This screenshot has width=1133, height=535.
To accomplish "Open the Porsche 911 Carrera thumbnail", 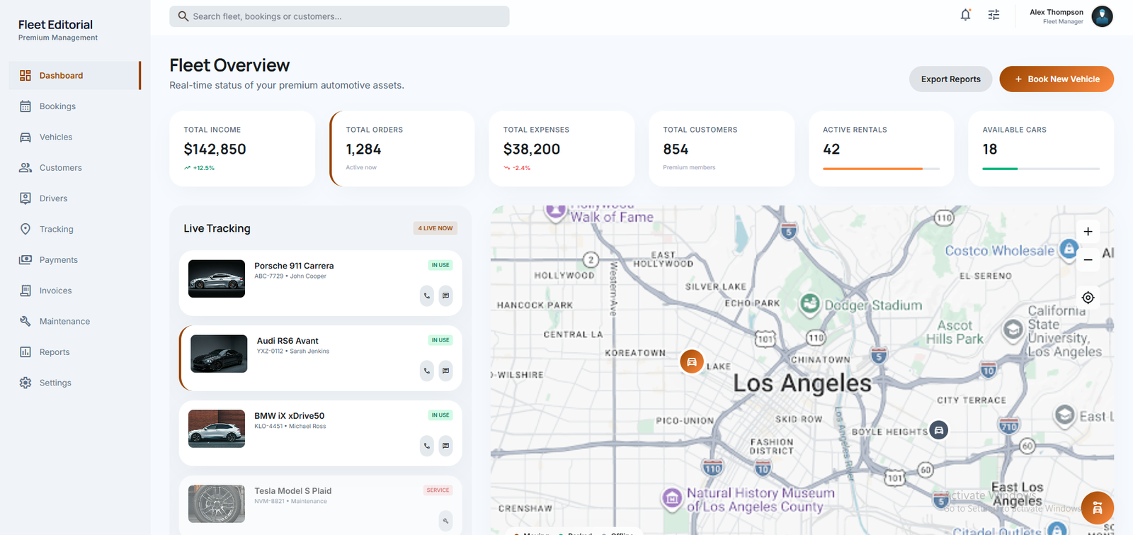I will tap(217, 278).
